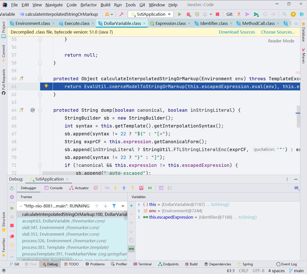Click the Git push arrow icon
Viewport: 307px width, 274px height.
coord(247,14)
